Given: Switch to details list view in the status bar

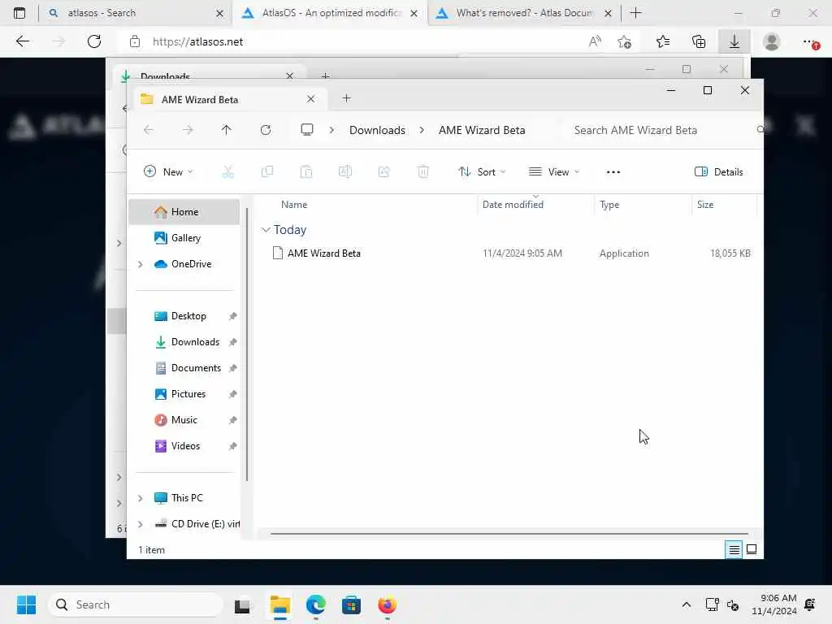Looking at the screenshot, I should point(734,550).
